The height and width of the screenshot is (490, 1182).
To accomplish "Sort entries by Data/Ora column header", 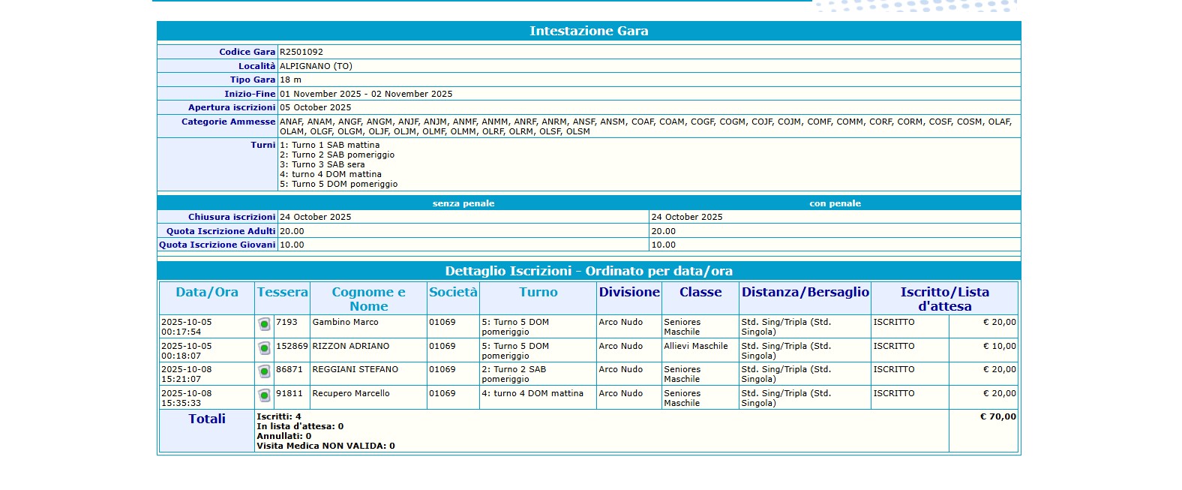I will click(x=207, y=293).
